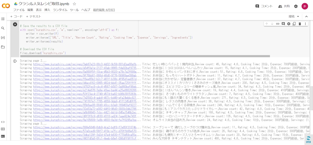Click the clear-output icon beside the output
Viewport: 313px width, 145px height.
click(x=15, y=61)
